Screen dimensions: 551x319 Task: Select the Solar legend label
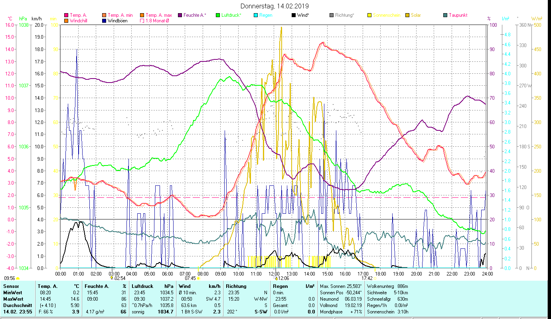click(x=416, y=15)
